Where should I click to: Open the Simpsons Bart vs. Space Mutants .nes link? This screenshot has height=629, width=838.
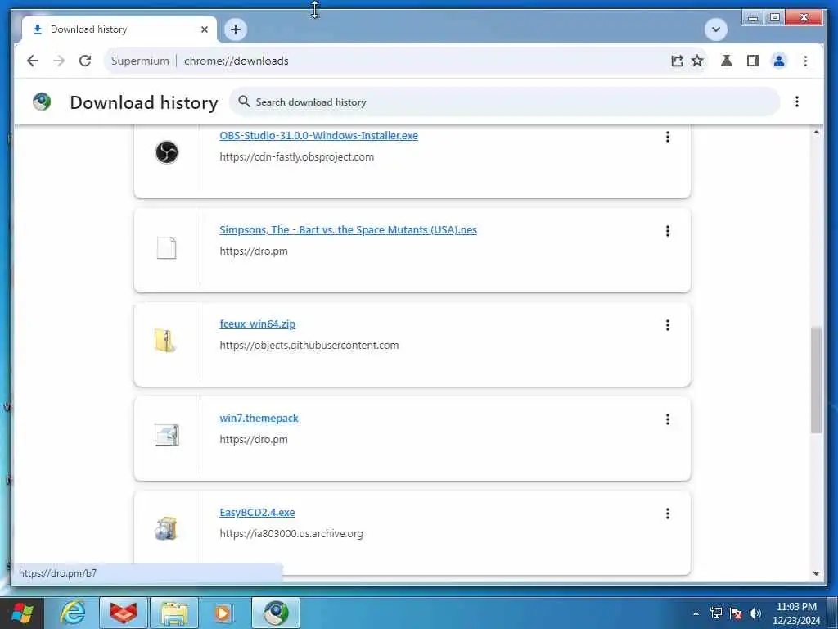point(348,229)
